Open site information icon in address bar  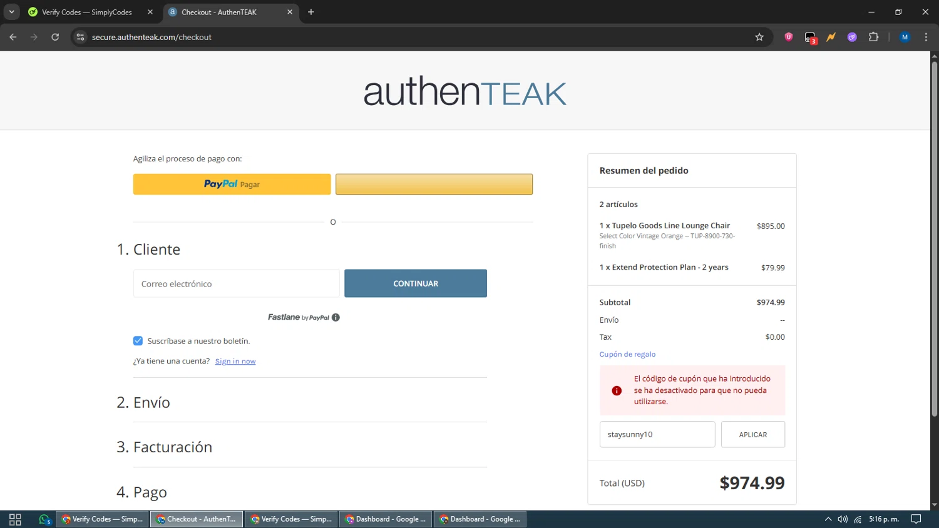(80, 37)
